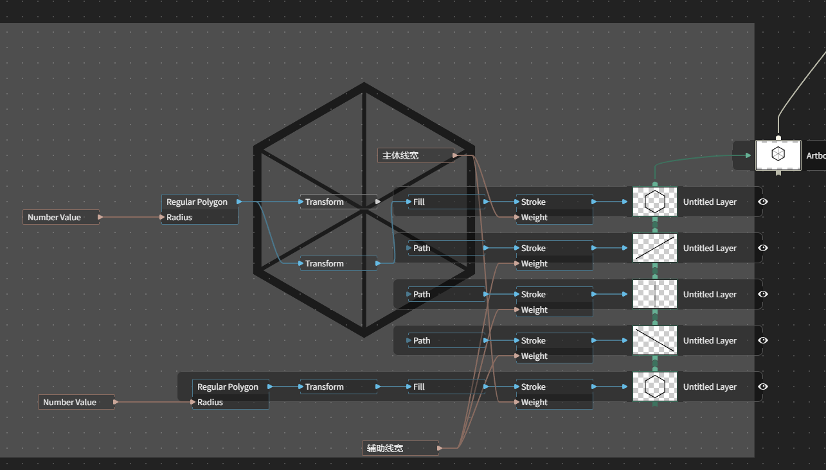Select Path node of the vertical line layer
Screen dimensions: 826x470
pyautogui.click(x=447, y=294)
